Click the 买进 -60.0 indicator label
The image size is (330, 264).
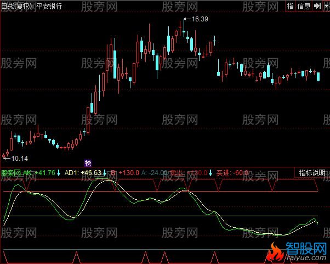pyautogui.click(x=232, y=173)
